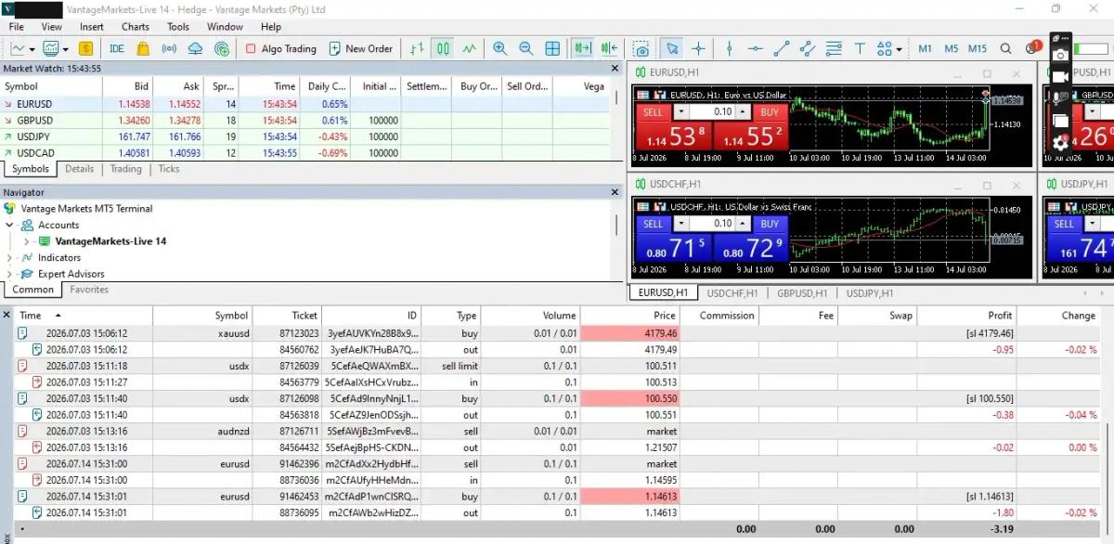The height and width of the screenshot is (544, 1114).
Task: Zoom in on the chart
Action: 500,48
